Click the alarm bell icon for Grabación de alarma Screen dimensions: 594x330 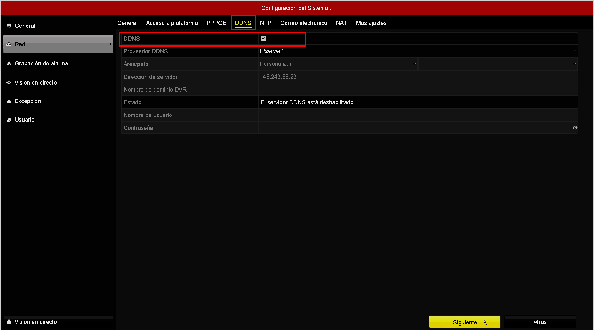(9, 64)
